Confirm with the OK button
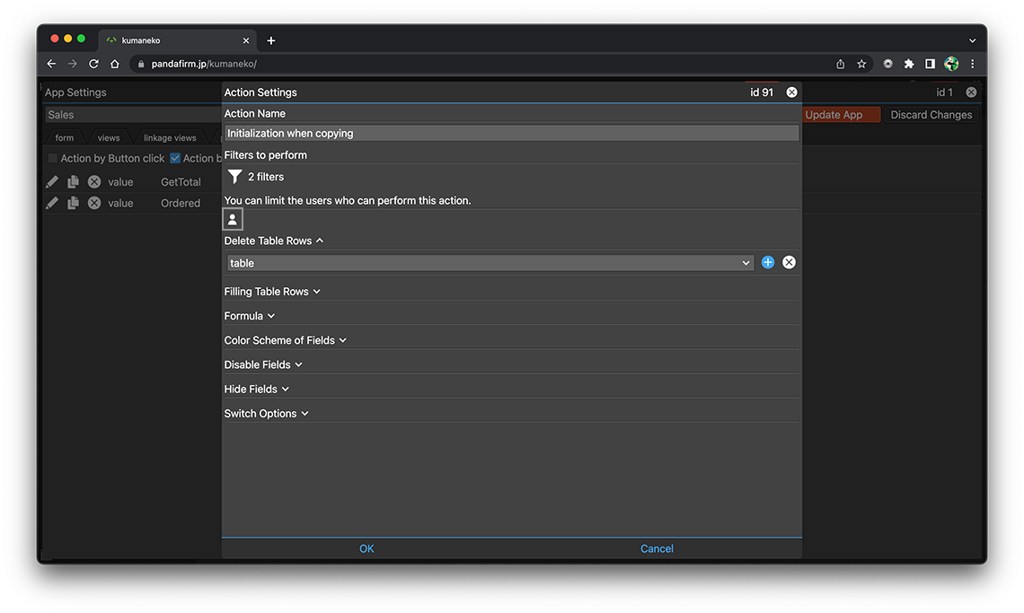Image resolution: width=1024 pixels, height=613 pixels. coord(366,548)
